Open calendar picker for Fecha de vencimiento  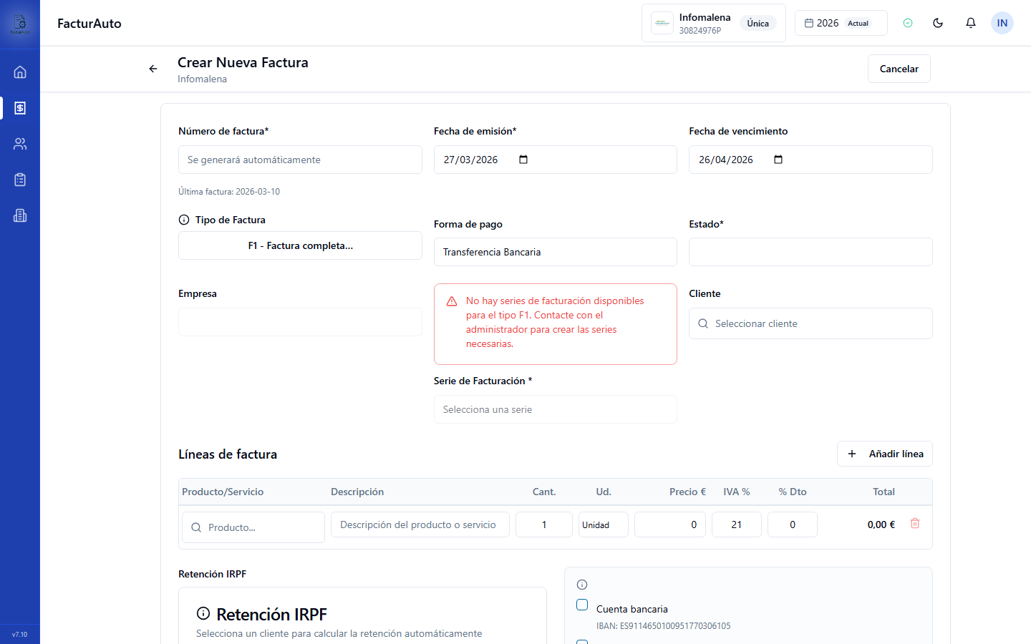pos(778,160)
